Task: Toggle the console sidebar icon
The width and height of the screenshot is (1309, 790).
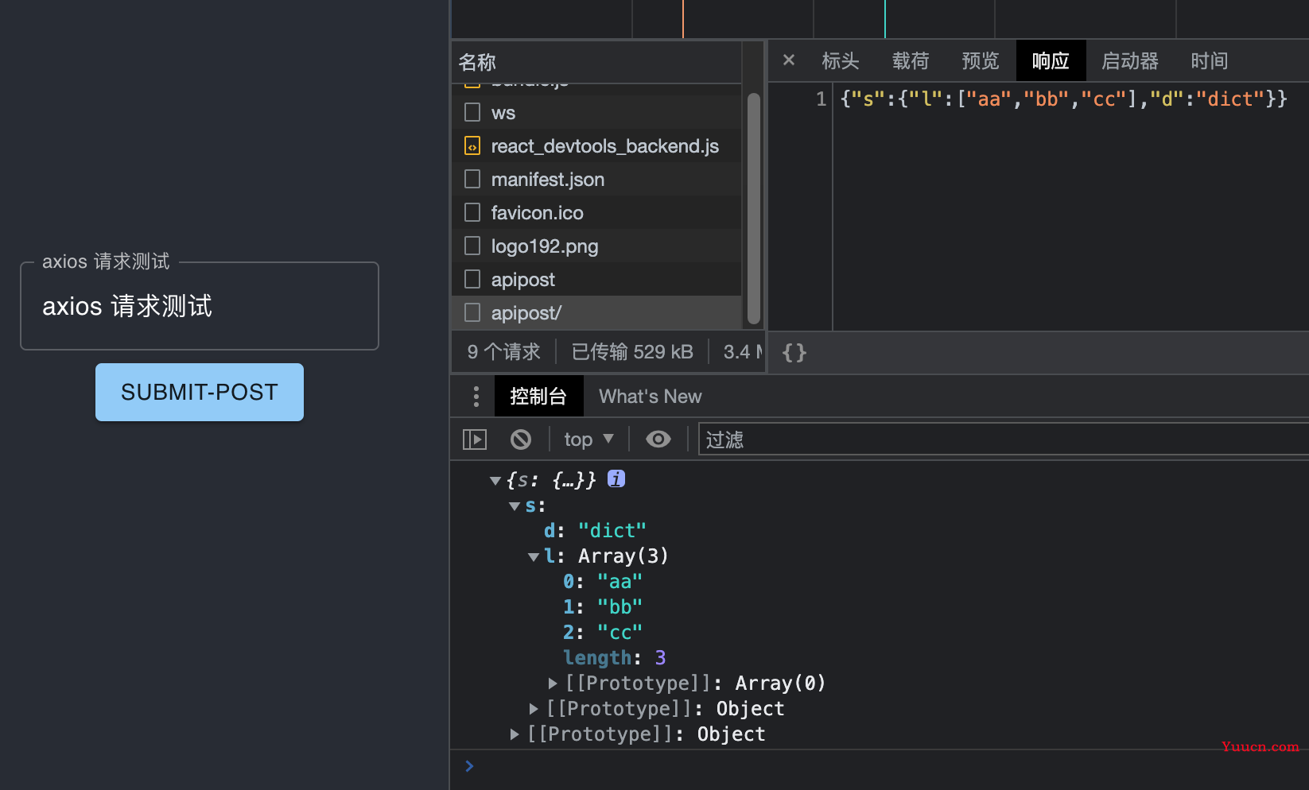Action: pos(475,440)
